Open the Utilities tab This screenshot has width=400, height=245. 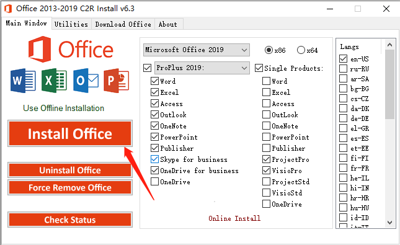pos(71,24)
